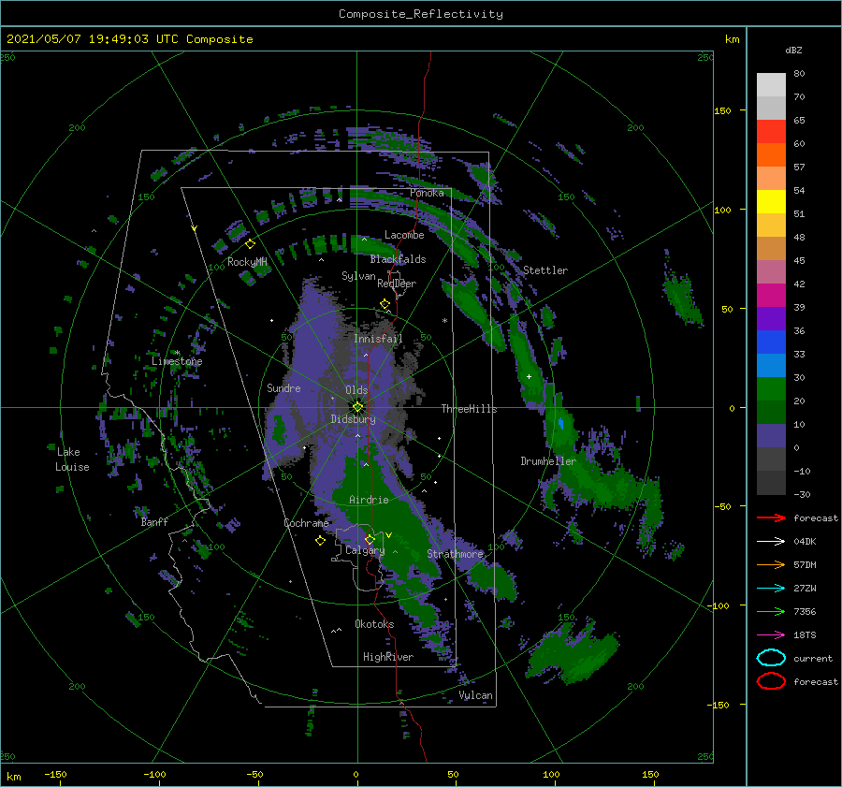Click the Composite_Reflectivity title
The height and width of the screenshot is (787, 842).
420,14
